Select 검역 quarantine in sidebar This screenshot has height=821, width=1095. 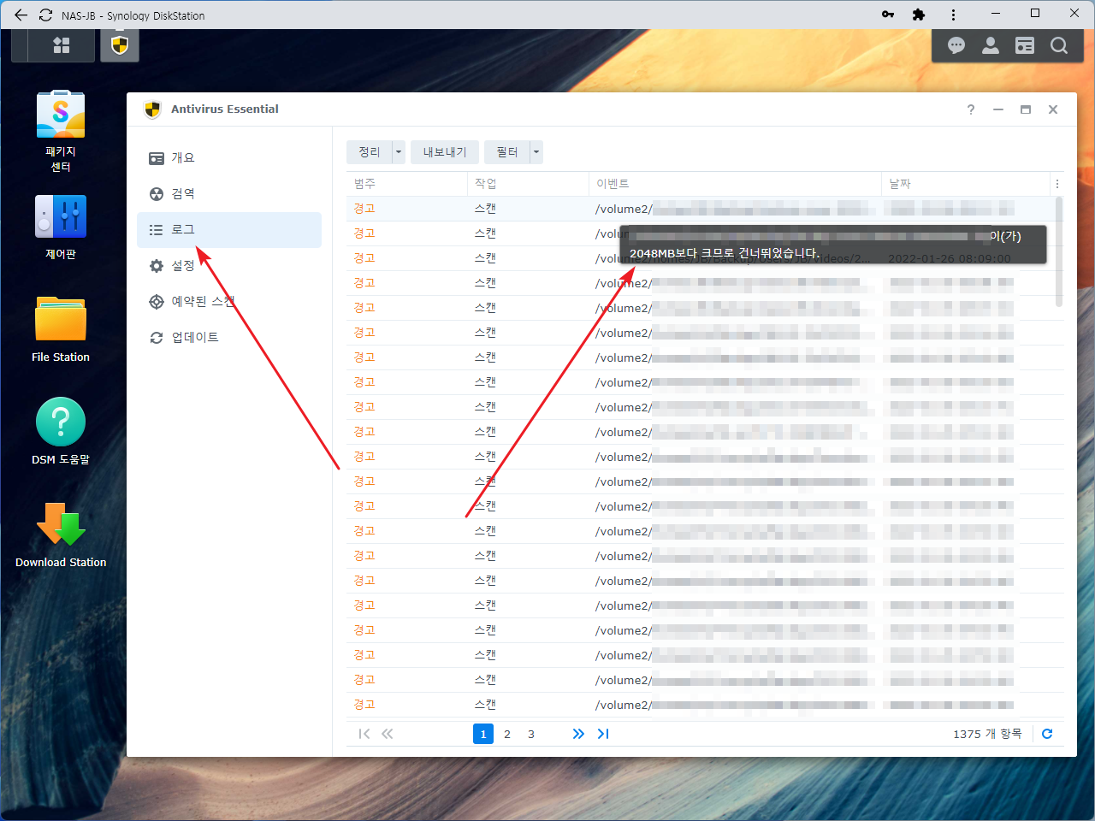(229, 194)
